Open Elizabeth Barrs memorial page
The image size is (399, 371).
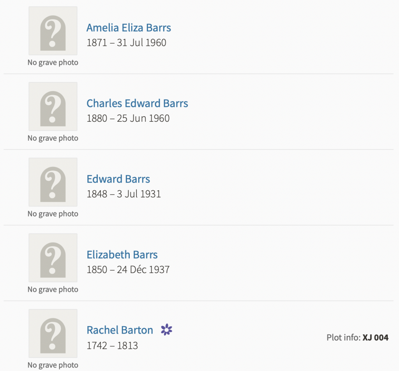122,255
